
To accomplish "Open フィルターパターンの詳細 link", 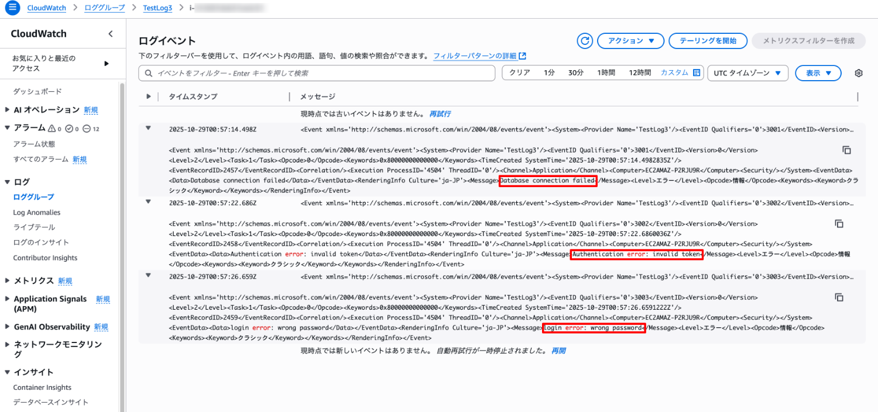I will coord(475,56).
